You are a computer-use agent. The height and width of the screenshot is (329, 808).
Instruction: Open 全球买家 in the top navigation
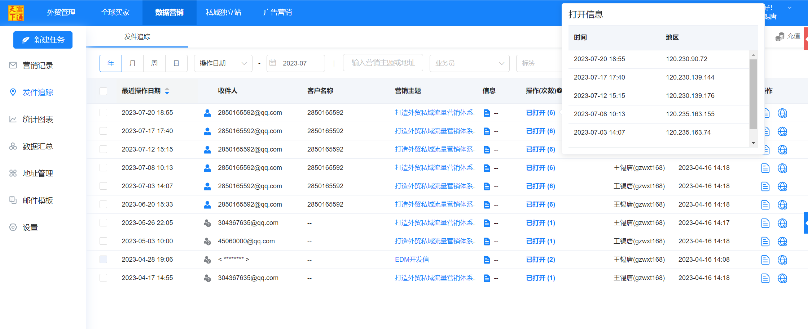(x=115, y=13)
